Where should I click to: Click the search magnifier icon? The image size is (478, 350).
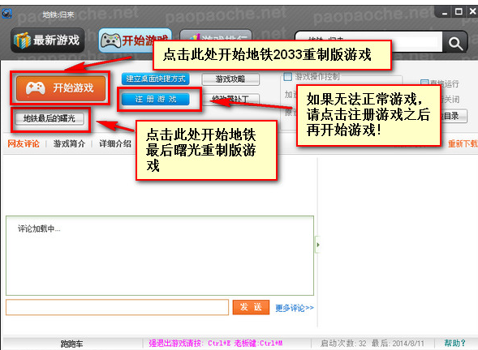coord(455,43)
